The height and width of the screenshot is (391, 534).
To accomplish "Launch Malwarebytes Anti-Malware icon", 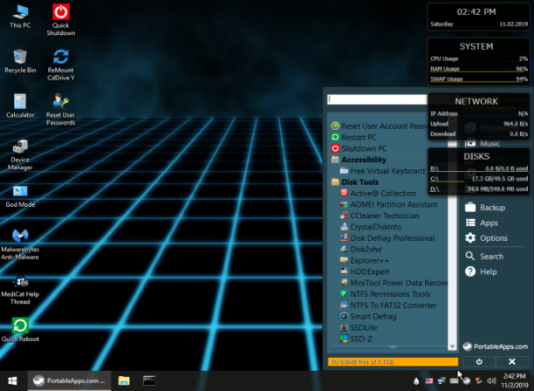I will 20,244.
